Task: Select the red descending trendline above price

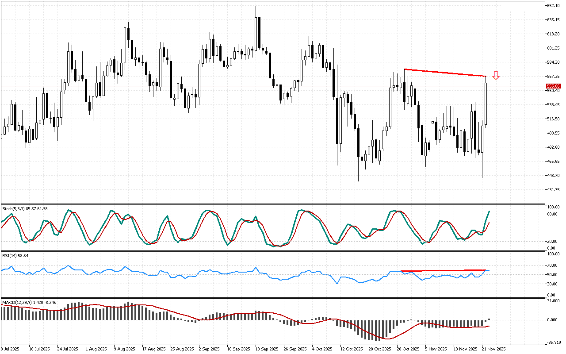Action: pyautogui.click(x=444, y=73)
